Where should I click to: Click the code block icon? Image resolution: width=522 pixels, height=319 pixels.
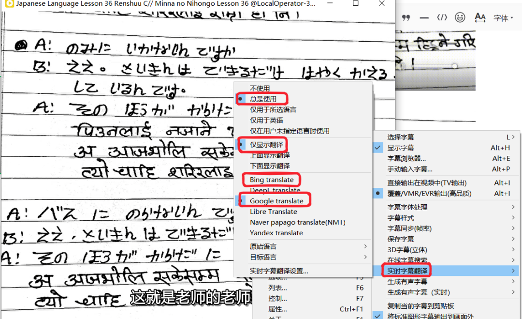442,18
